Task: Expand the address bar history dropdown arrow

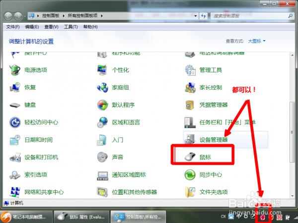Action: [x=195, y=16]
